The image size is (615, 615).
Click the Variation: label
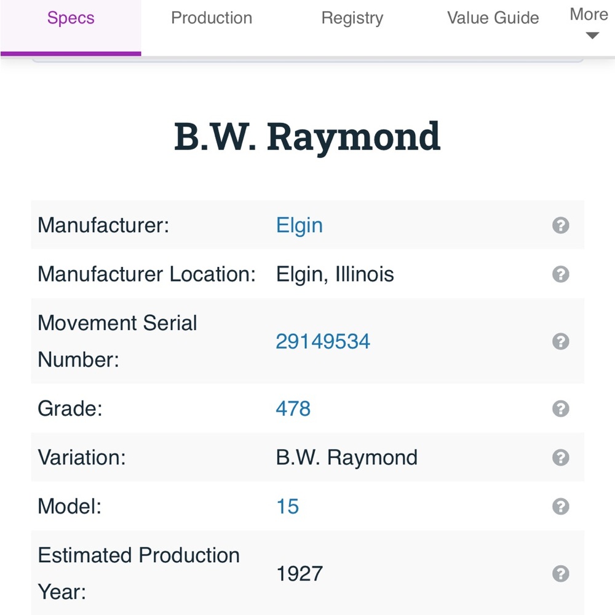click(x=82, y=458)
